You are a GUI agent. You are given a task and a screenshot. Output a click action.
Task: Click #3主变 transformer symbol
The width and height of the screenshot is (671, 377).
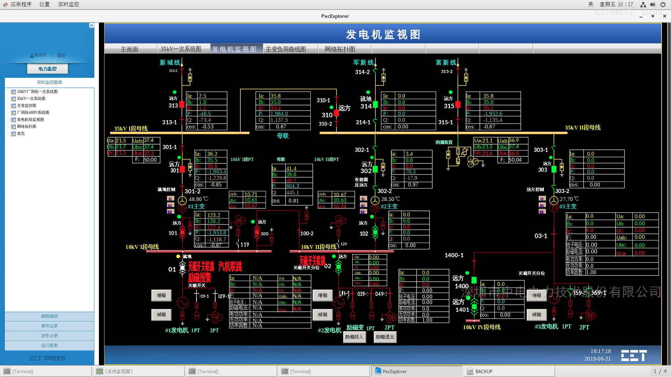[554, 204]
